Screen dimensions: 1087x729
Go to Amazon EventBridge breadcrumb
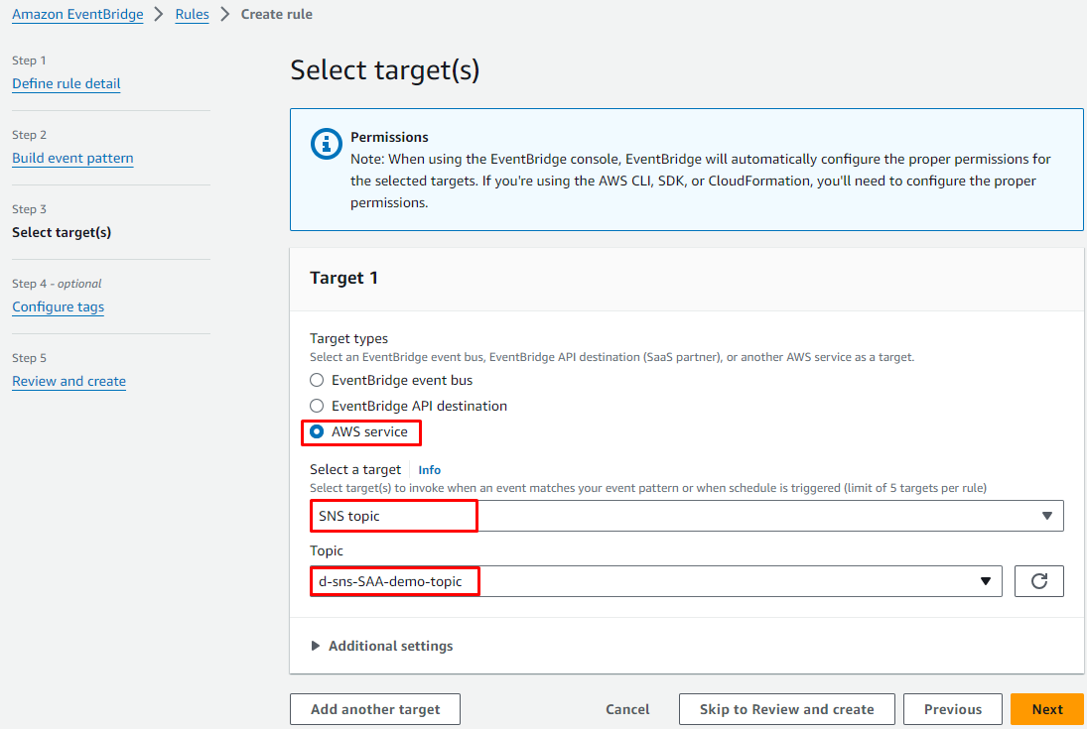(x=77, y=14)
